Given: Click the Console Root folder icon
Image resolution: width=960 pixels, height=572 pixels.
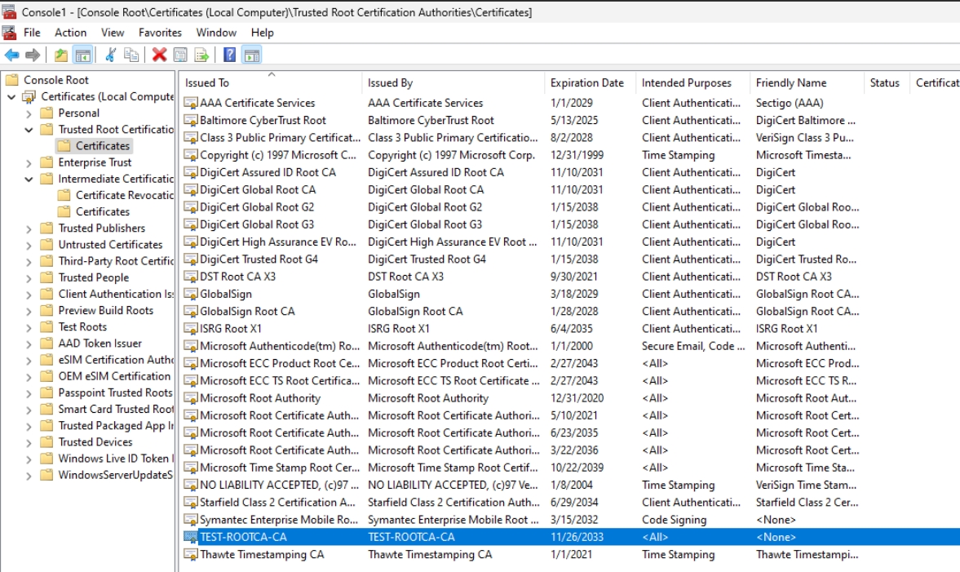Looking at the screenshot, I should (11, 80).
